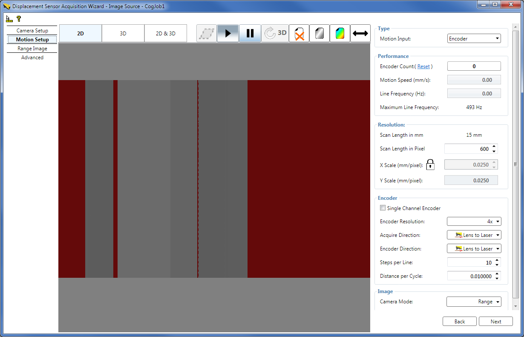Open the help via question mark icon

(19, 19)
